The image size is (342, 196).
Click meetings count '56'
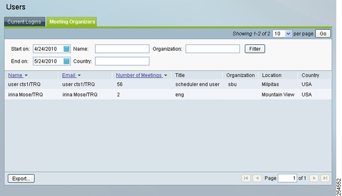pos(120,84)
